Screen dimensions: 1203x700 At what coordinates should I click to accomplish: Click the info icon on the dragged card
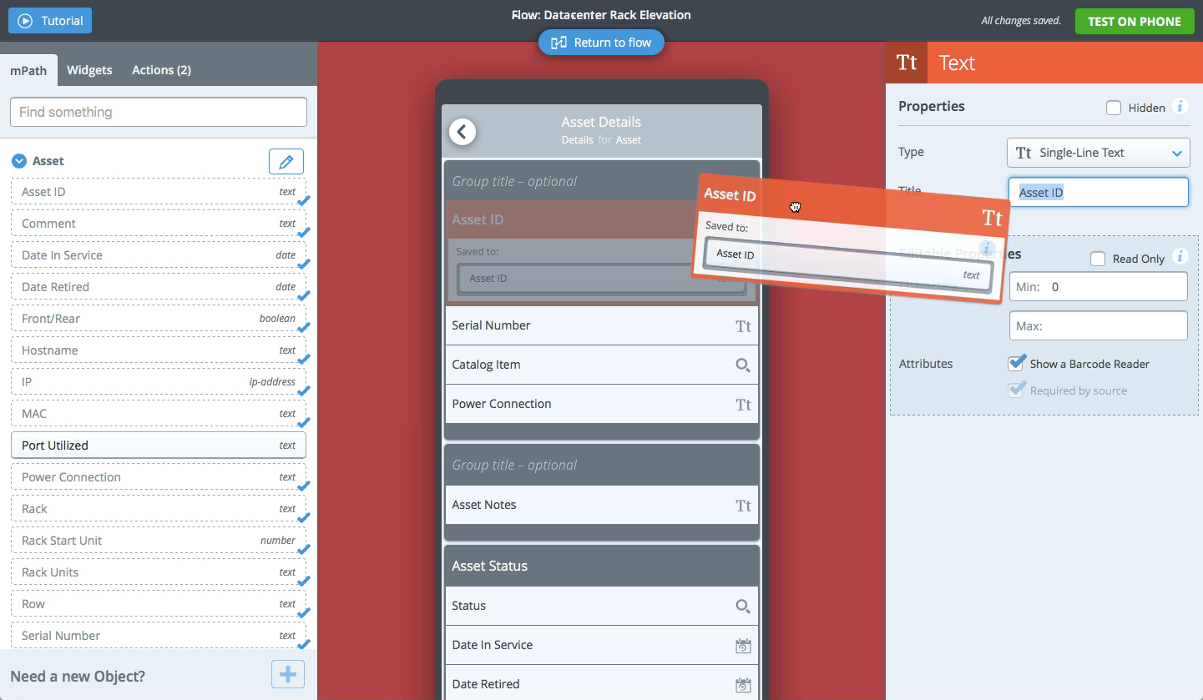point(986,248)
